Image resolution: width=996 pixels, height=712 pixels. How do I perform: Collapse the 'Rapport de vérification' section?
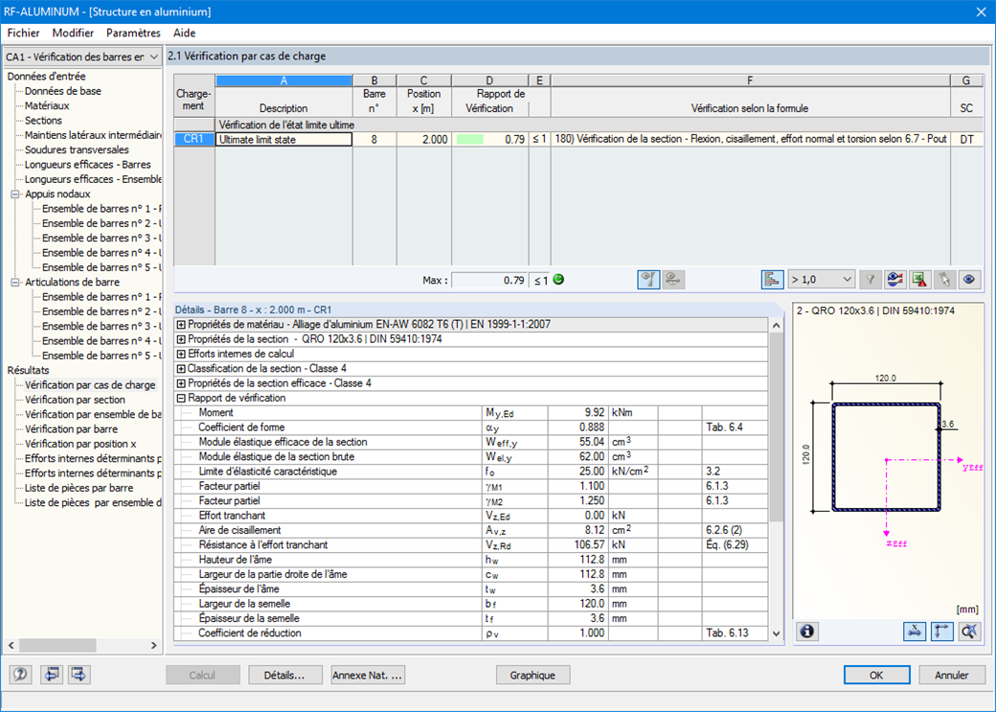click(181, 398)
